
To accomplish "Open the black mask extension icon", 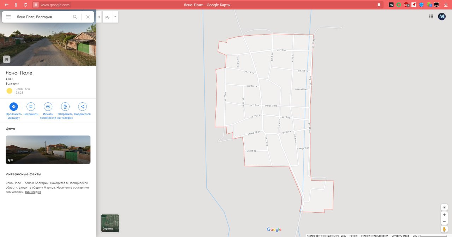I will [x=436, y=5].
